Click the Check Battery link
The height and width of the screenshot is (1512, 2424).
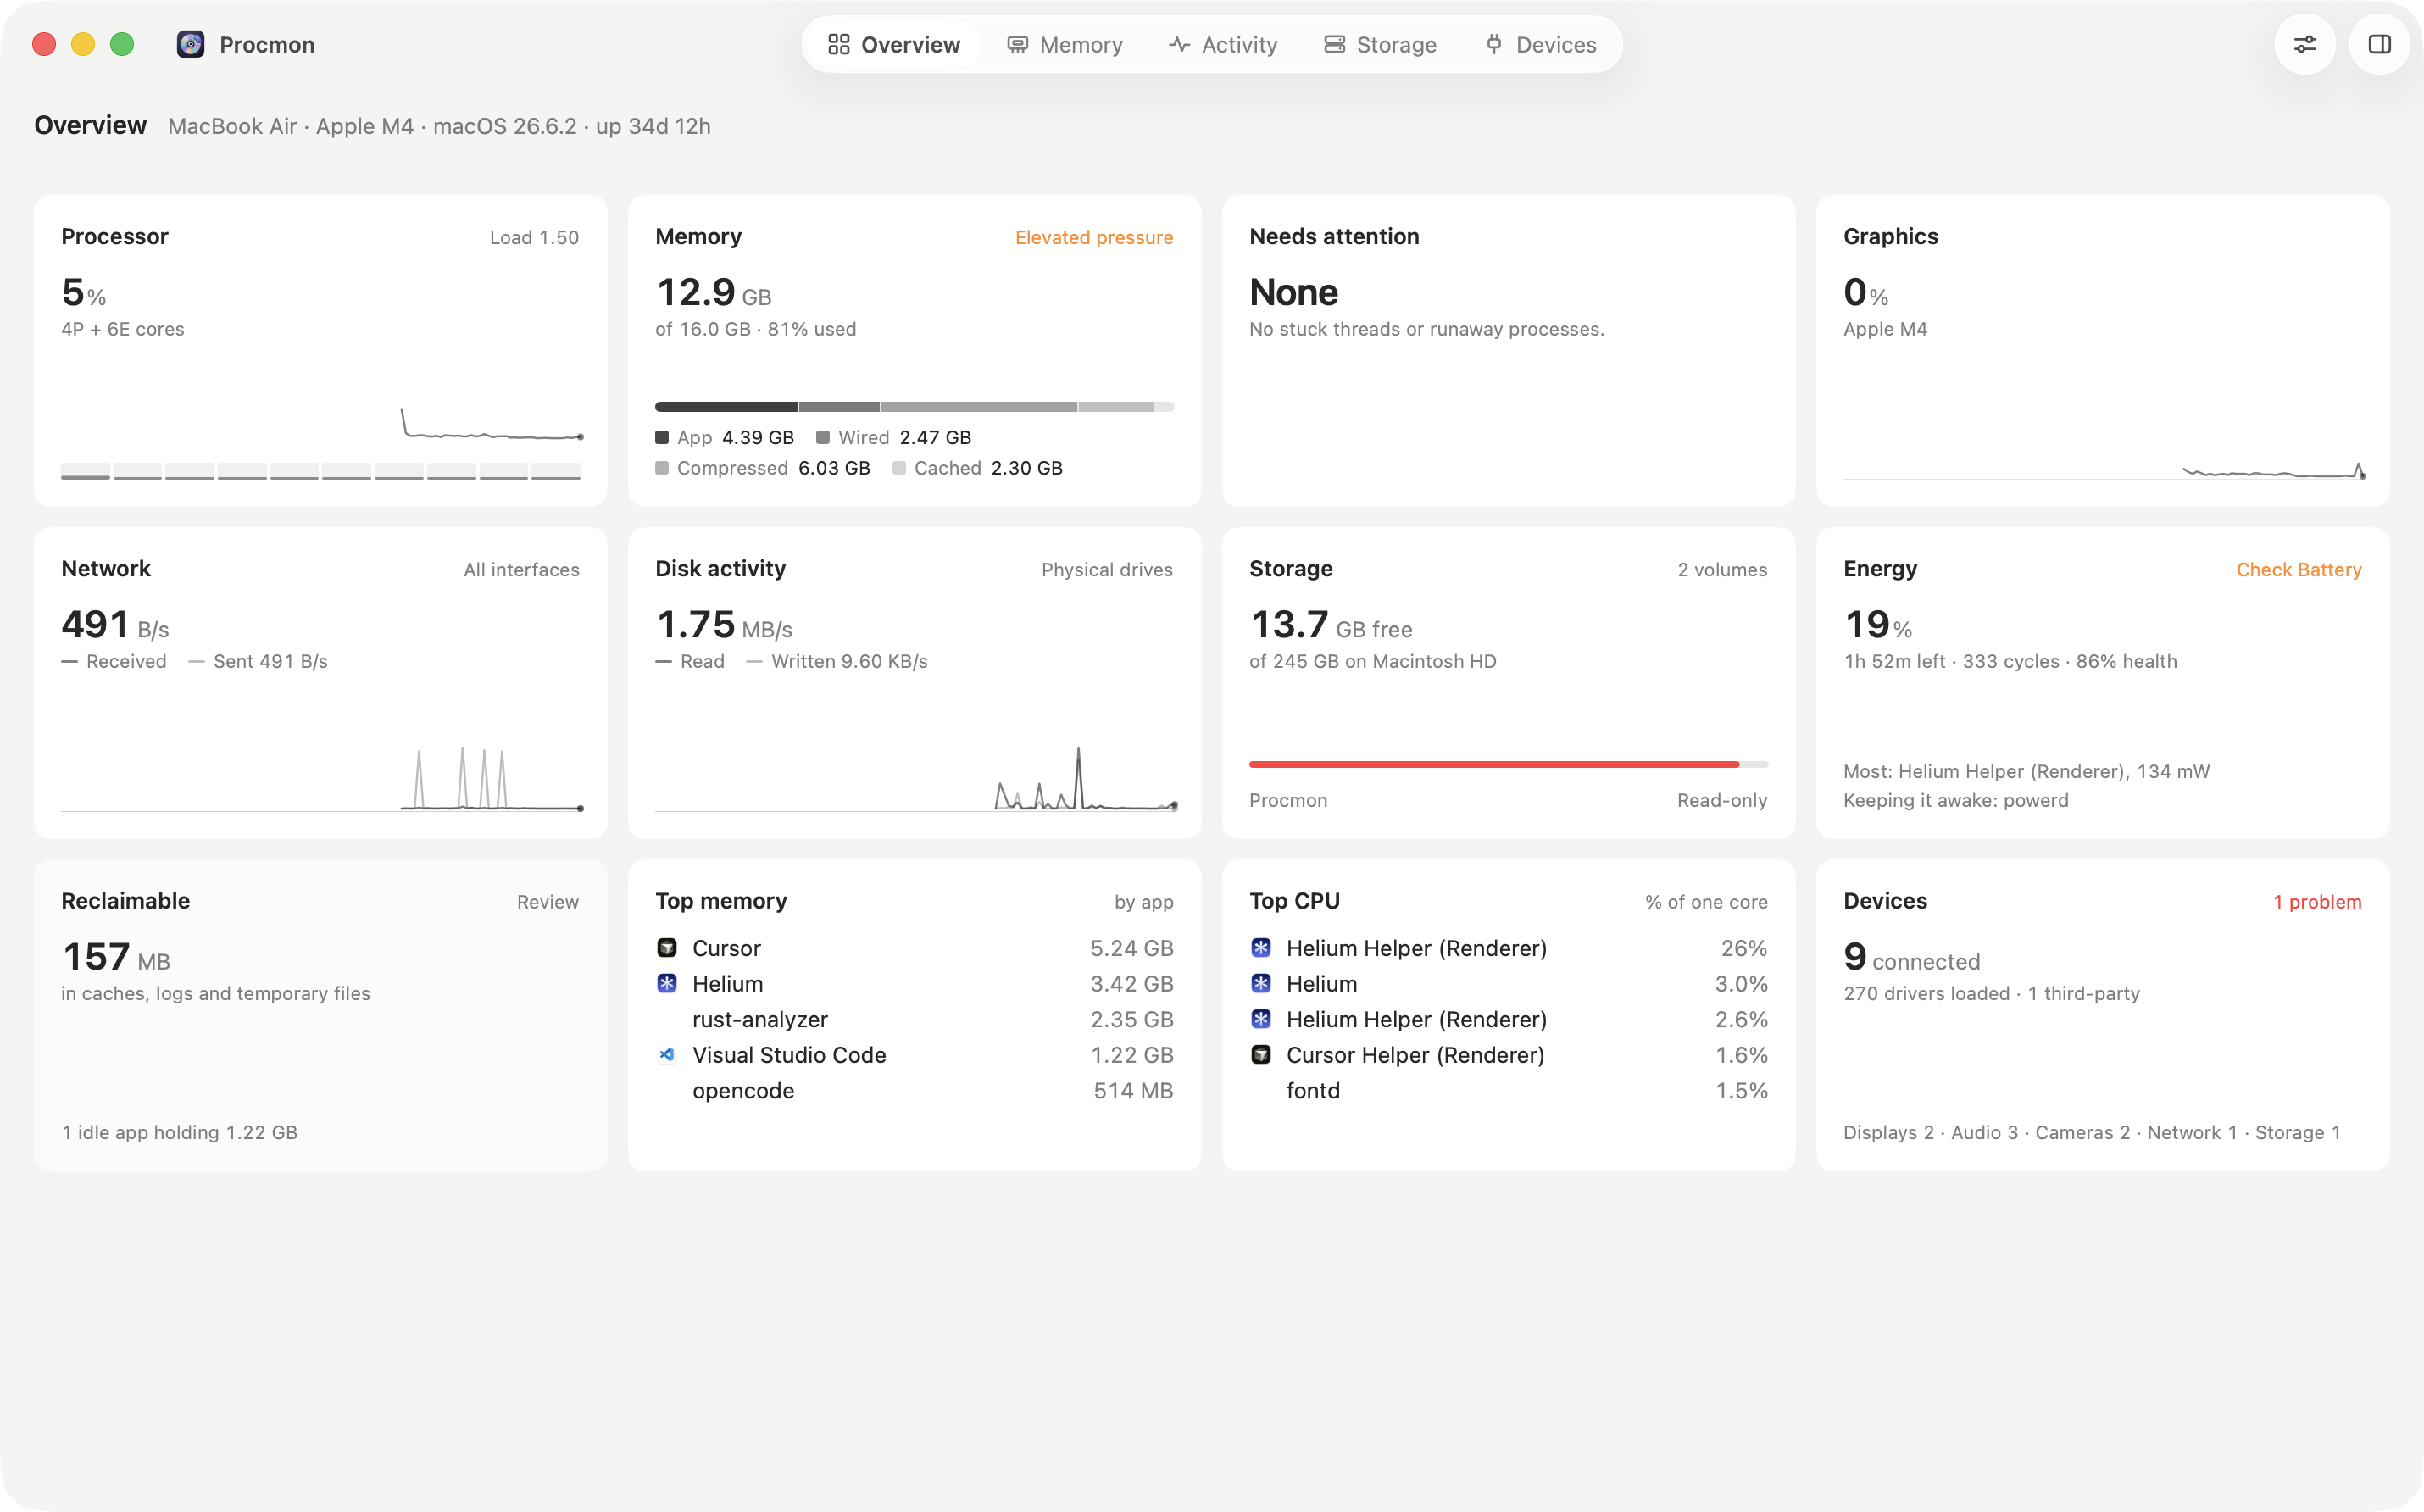(2299, 569)
